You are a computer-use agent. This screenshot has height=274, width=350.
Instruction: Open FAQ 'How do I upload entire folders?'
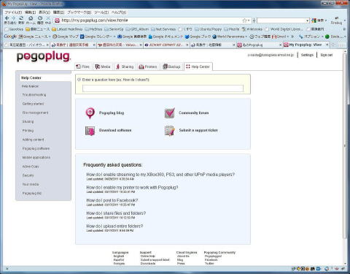[114, 227]
